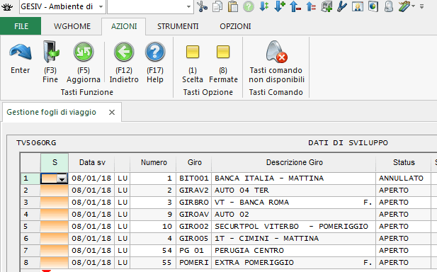The height and width of the screenshot is (272, 437).
Task: Click the Paste clipboard icon
Action: click(x=233, y=6)
